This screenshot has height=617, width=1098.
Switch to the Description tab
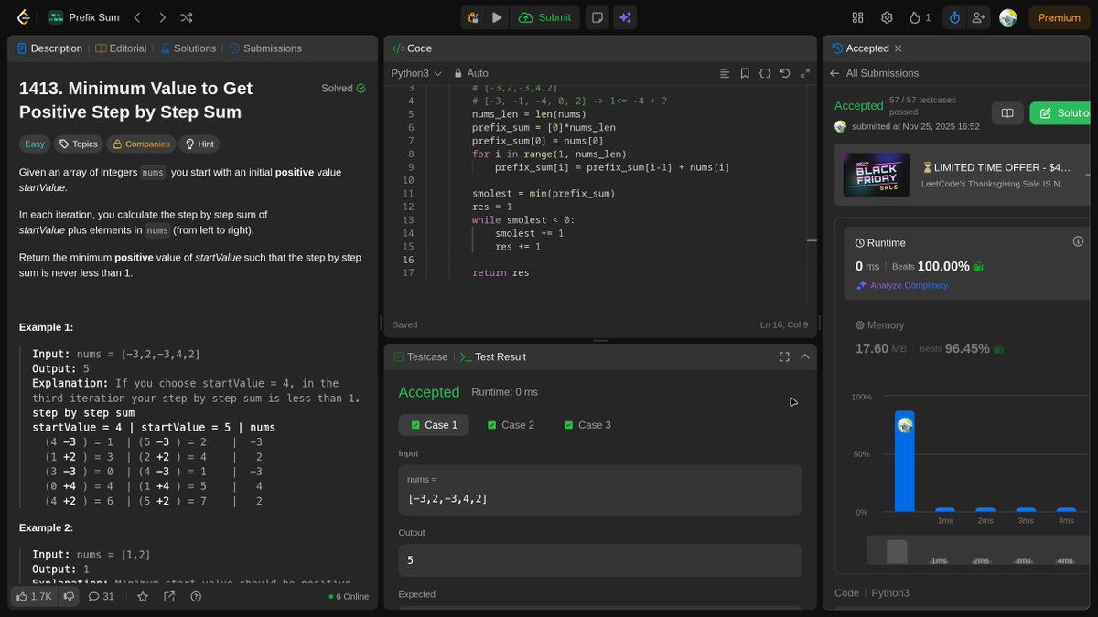pos(49,48)
